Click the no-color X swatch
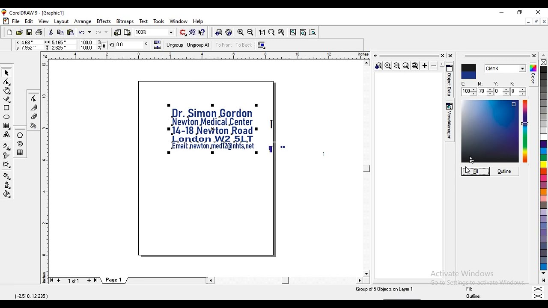The height and width of the screenshot is (308, 548). pos(544,62)
